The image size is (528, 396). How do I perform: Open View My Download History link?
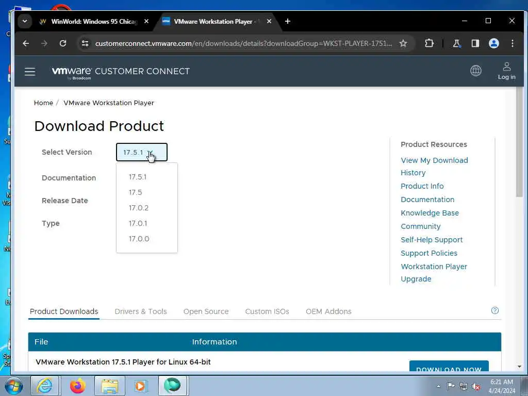click(434, 167)
